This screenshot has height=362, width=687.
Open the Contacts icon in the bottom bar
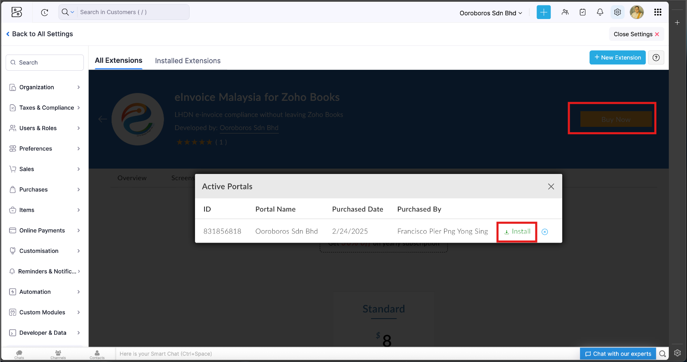[97, 354]
